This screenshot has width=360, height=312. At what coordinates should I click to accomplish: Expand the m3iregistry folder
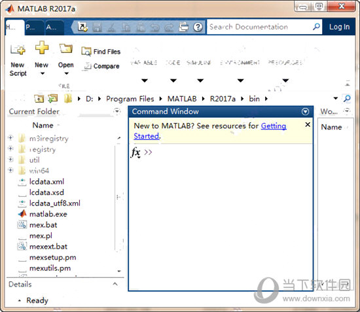[10, 137]
